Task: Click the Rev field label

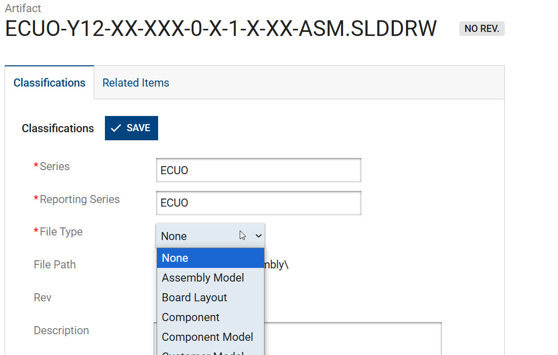Action: 43,297
